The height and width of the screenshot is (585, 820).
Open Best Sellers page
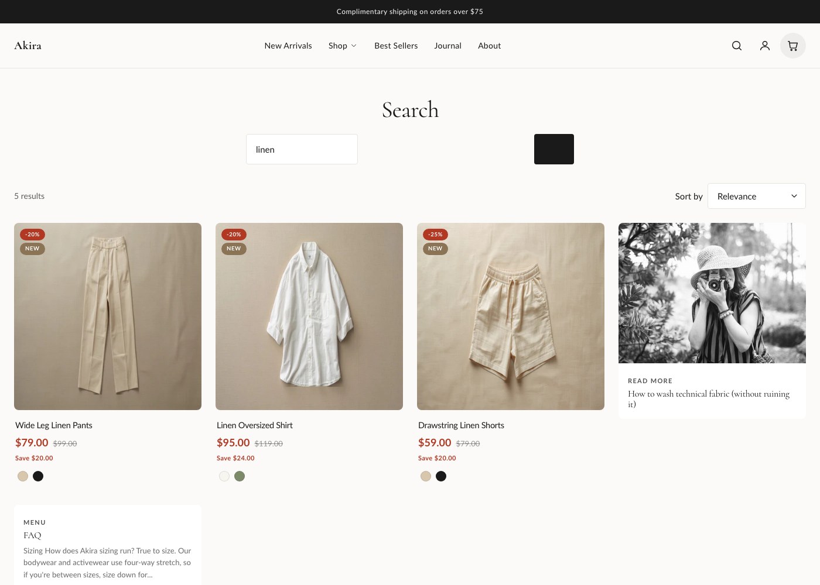tap(396, 46)
